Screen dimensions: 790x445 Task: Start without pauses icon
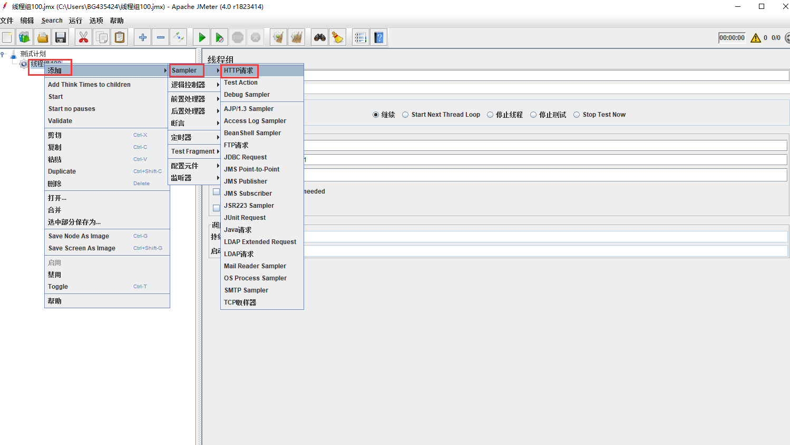click(x=220, y=37)
